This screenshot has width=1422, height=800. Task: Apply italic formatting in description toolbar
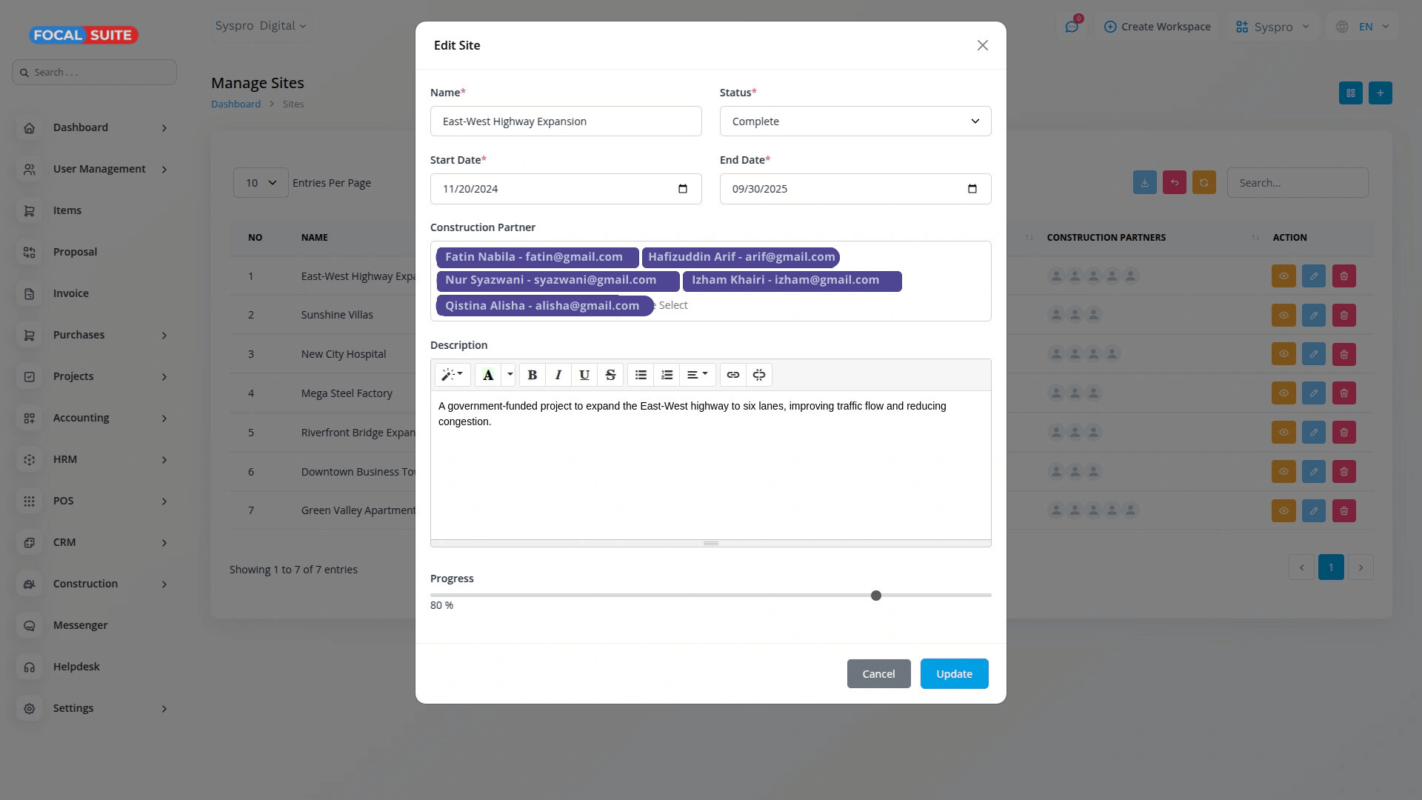[558, 375]
